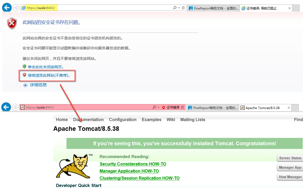The height and width of the screenshot is (188, 303).
Task: Open the Wiki menu item
Action: coord(171,120)
